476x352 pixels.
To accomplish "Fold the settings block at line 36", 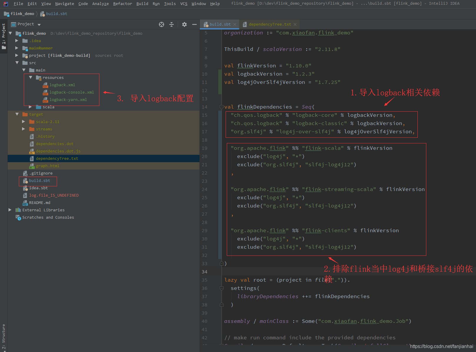I will (222, 288).
